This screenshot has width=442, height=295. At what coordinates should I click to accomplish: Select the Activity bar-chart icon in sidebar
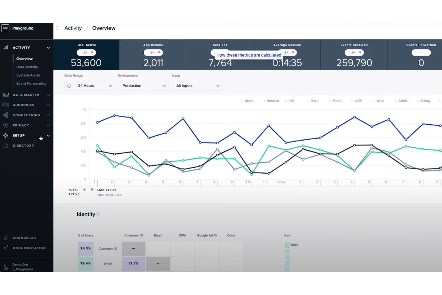pos(6,47)
